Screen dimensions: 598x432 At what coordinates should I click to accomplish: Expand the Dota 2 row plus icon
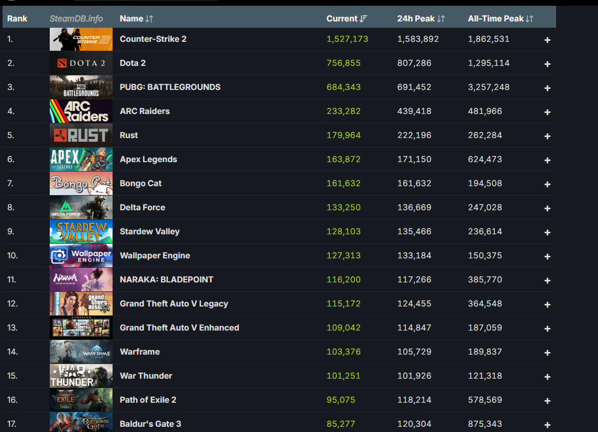[547, 64]
